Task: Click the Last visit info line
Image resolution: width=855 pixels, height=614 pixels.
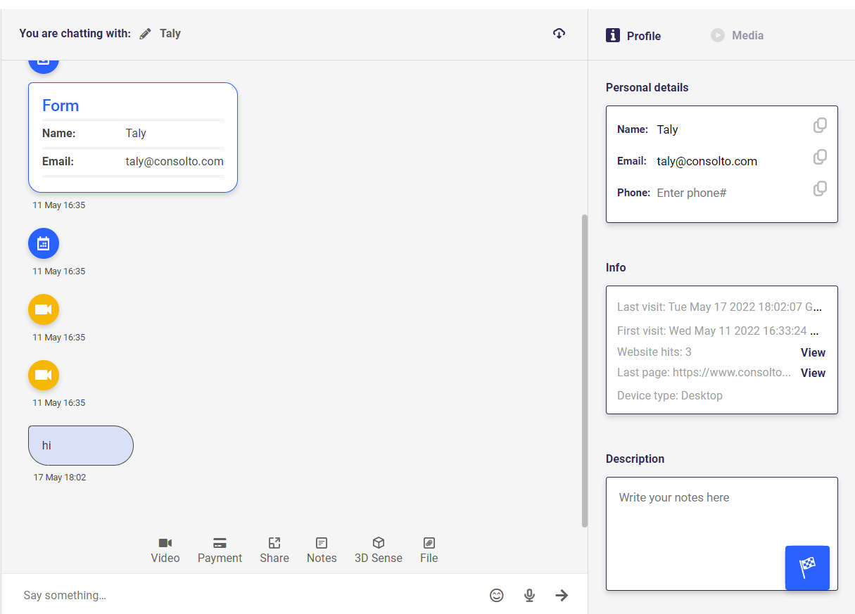Action: 719,307
